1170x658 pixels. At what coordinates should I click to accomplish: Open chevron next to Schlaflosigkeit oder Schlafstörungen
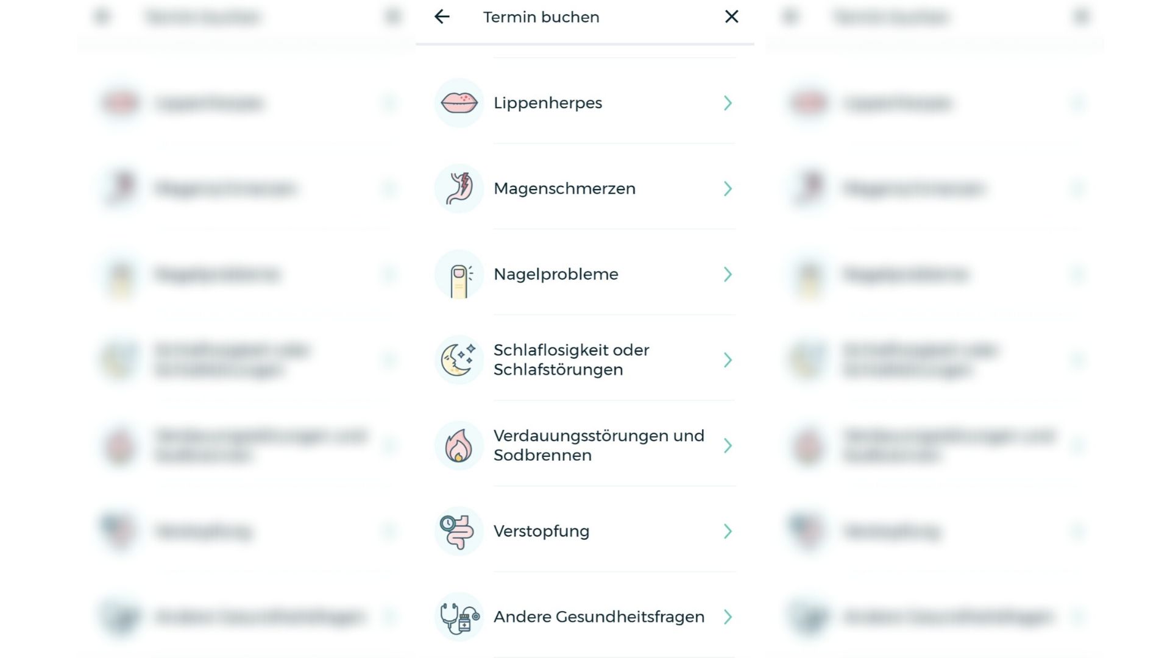click(x=728, y=360)
